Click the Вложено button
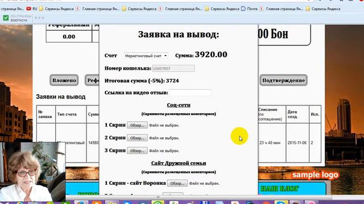 tap(64, 80)
